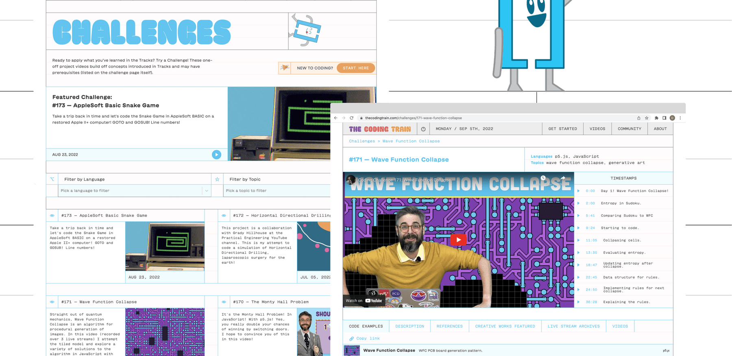Click the chevron arrow of the language filter
The width and height of the screenshot is (732, 356).
(x=207, y=191)
